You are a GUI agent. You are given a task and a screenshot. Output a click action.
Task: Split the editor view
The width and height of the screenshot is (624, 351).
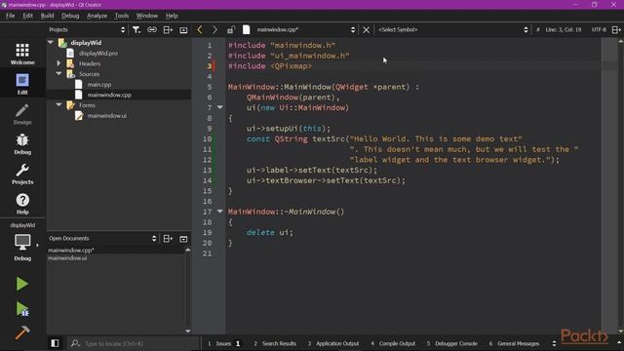click(x=616, y=30)
